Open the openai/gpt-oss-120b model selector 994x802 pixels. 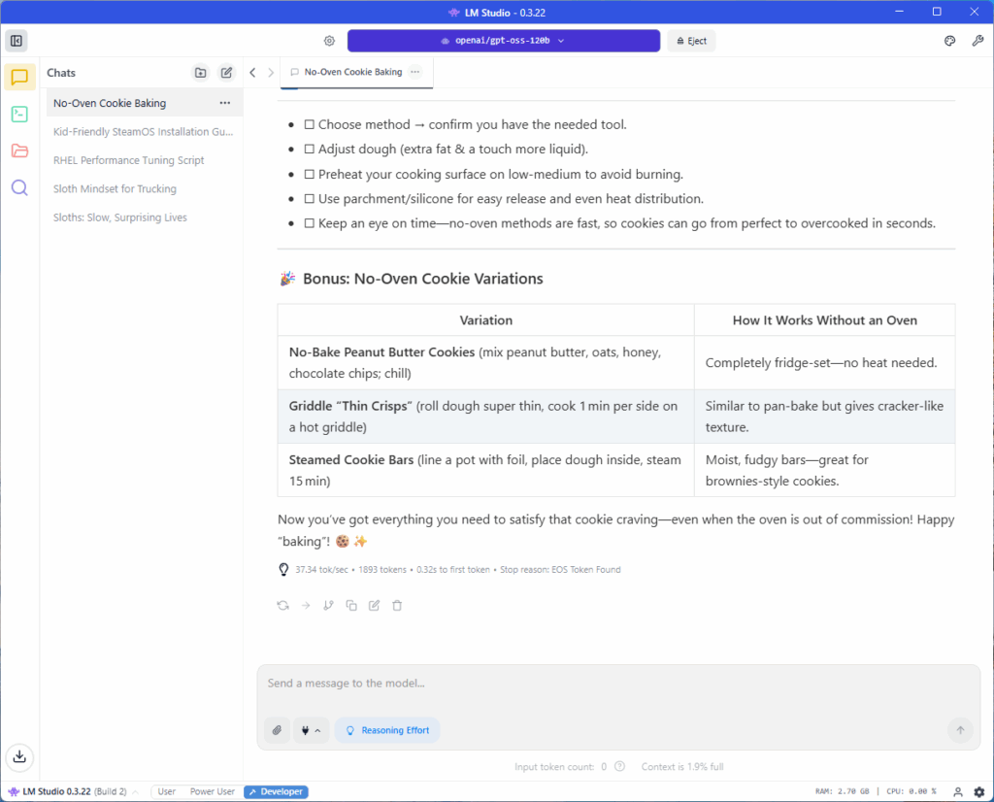[503, 41]
